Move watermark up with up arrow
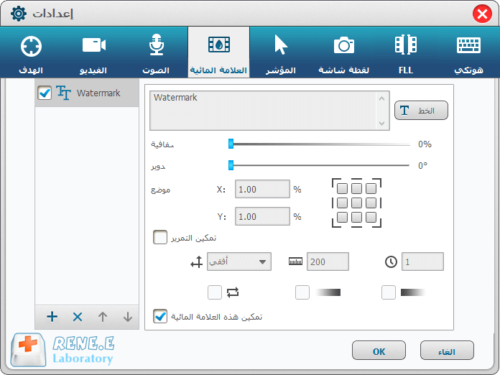 103,317
